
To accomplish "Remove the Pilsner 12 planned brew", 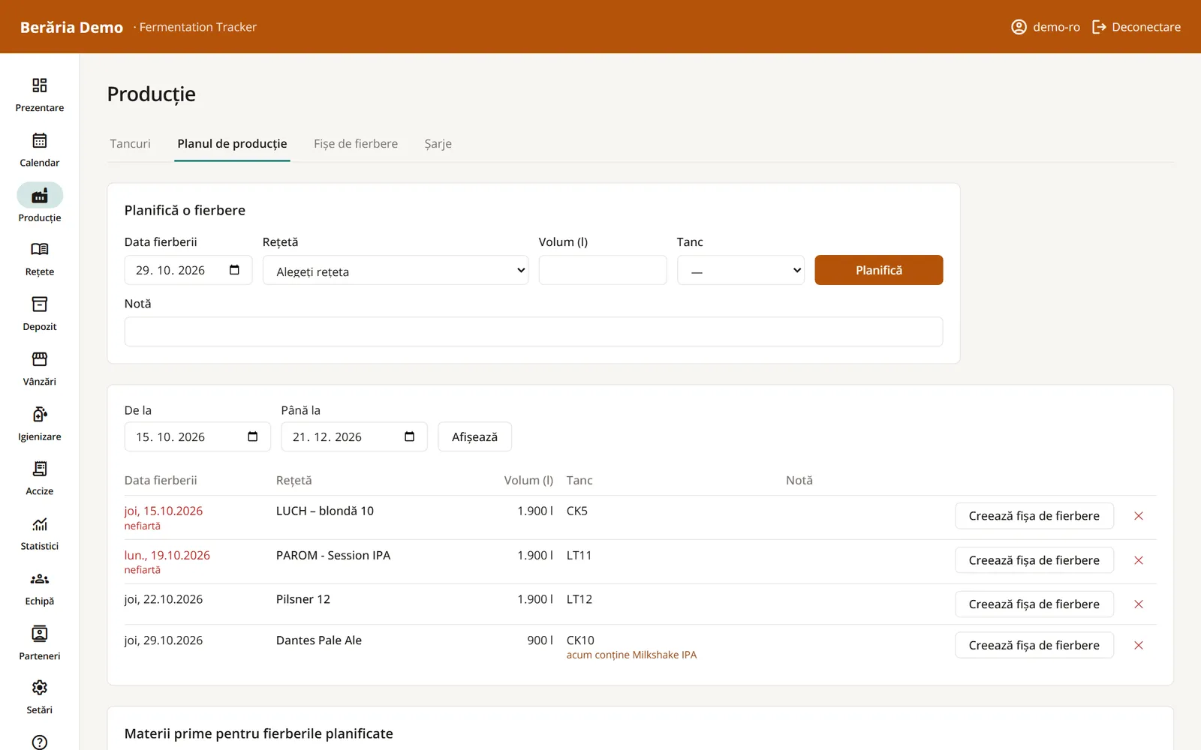I will coord(1139,604).
